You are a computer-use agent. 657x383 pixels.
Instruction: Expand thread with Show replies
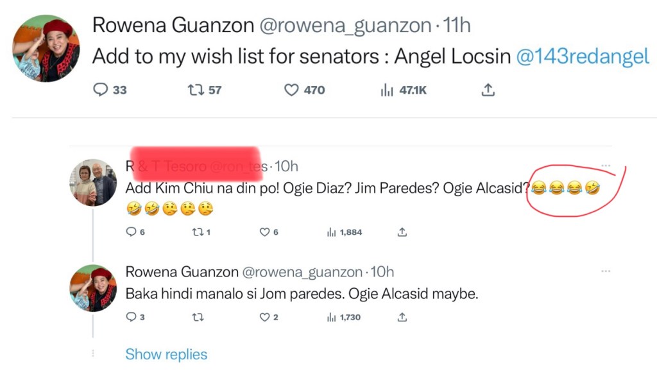pos(166,354)
